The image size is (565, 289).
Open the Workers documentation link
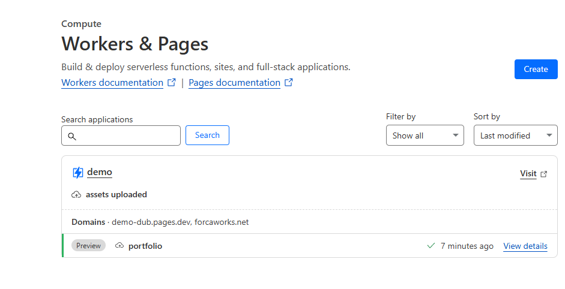pyautogui.click(x=112, y=82)
